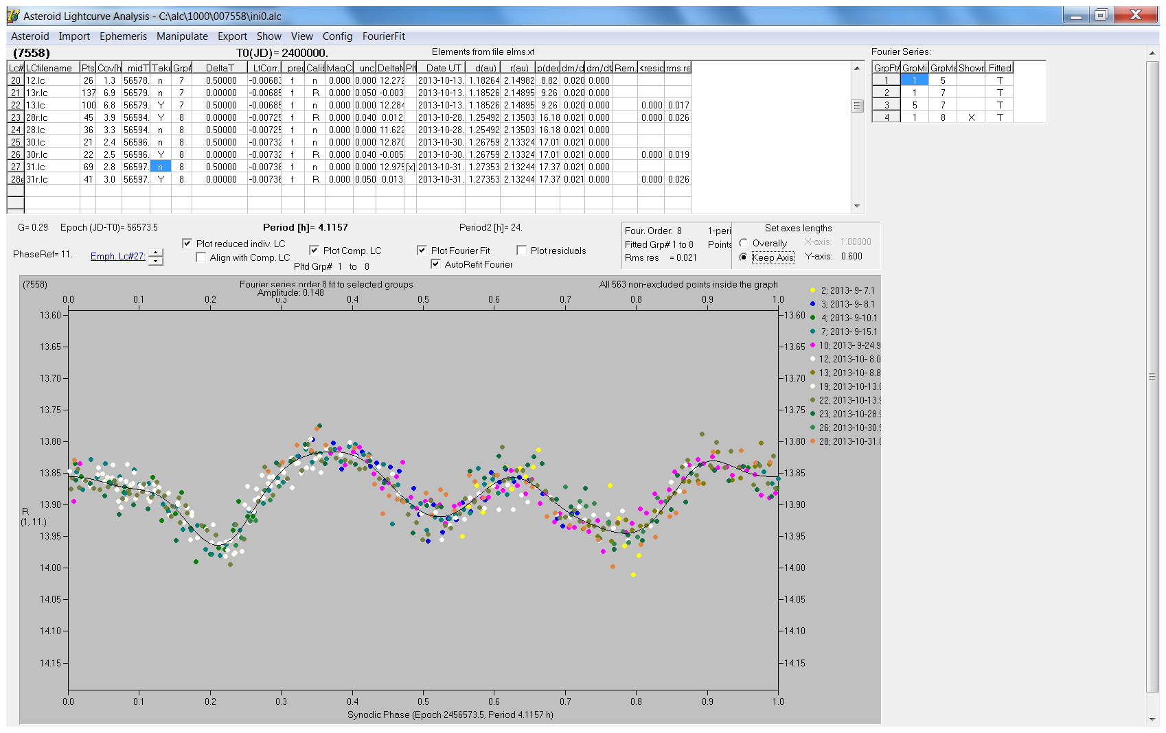Open the Export menu
Viewport: 1166px width, 733px height.
(232, 36)
